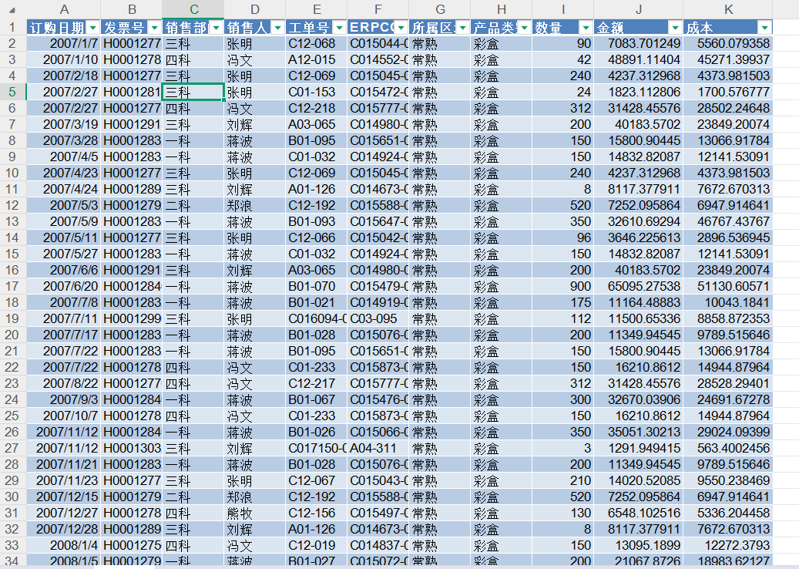Click date 2008/1/4 in column A

point(64,546)
